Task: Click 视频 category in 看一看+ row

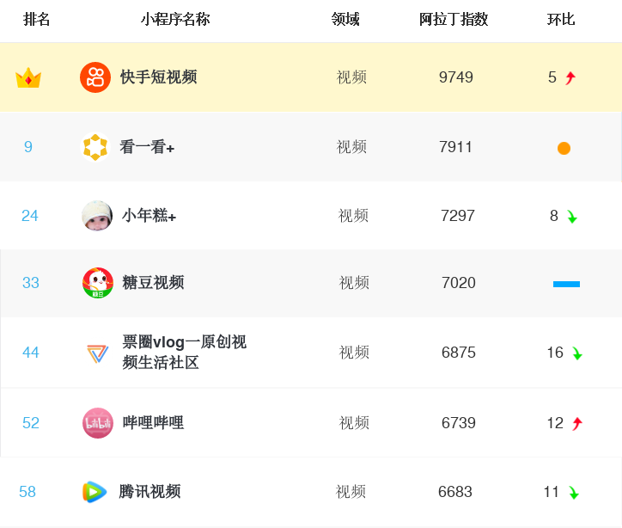Action: (351, 147)
